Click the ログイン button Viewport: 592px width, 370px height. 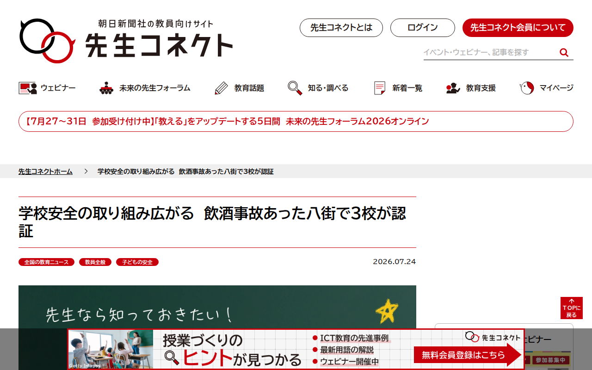[423, 28]
